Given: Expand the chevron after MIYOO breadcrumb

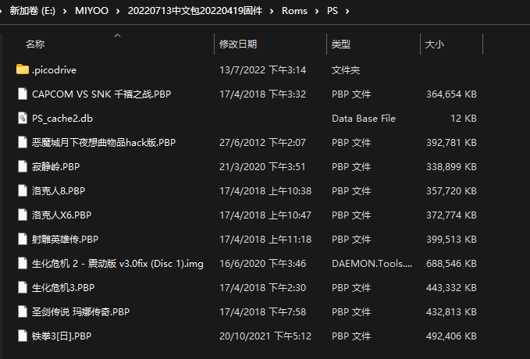Looking at the screenshot, I should tap(117, 12).
